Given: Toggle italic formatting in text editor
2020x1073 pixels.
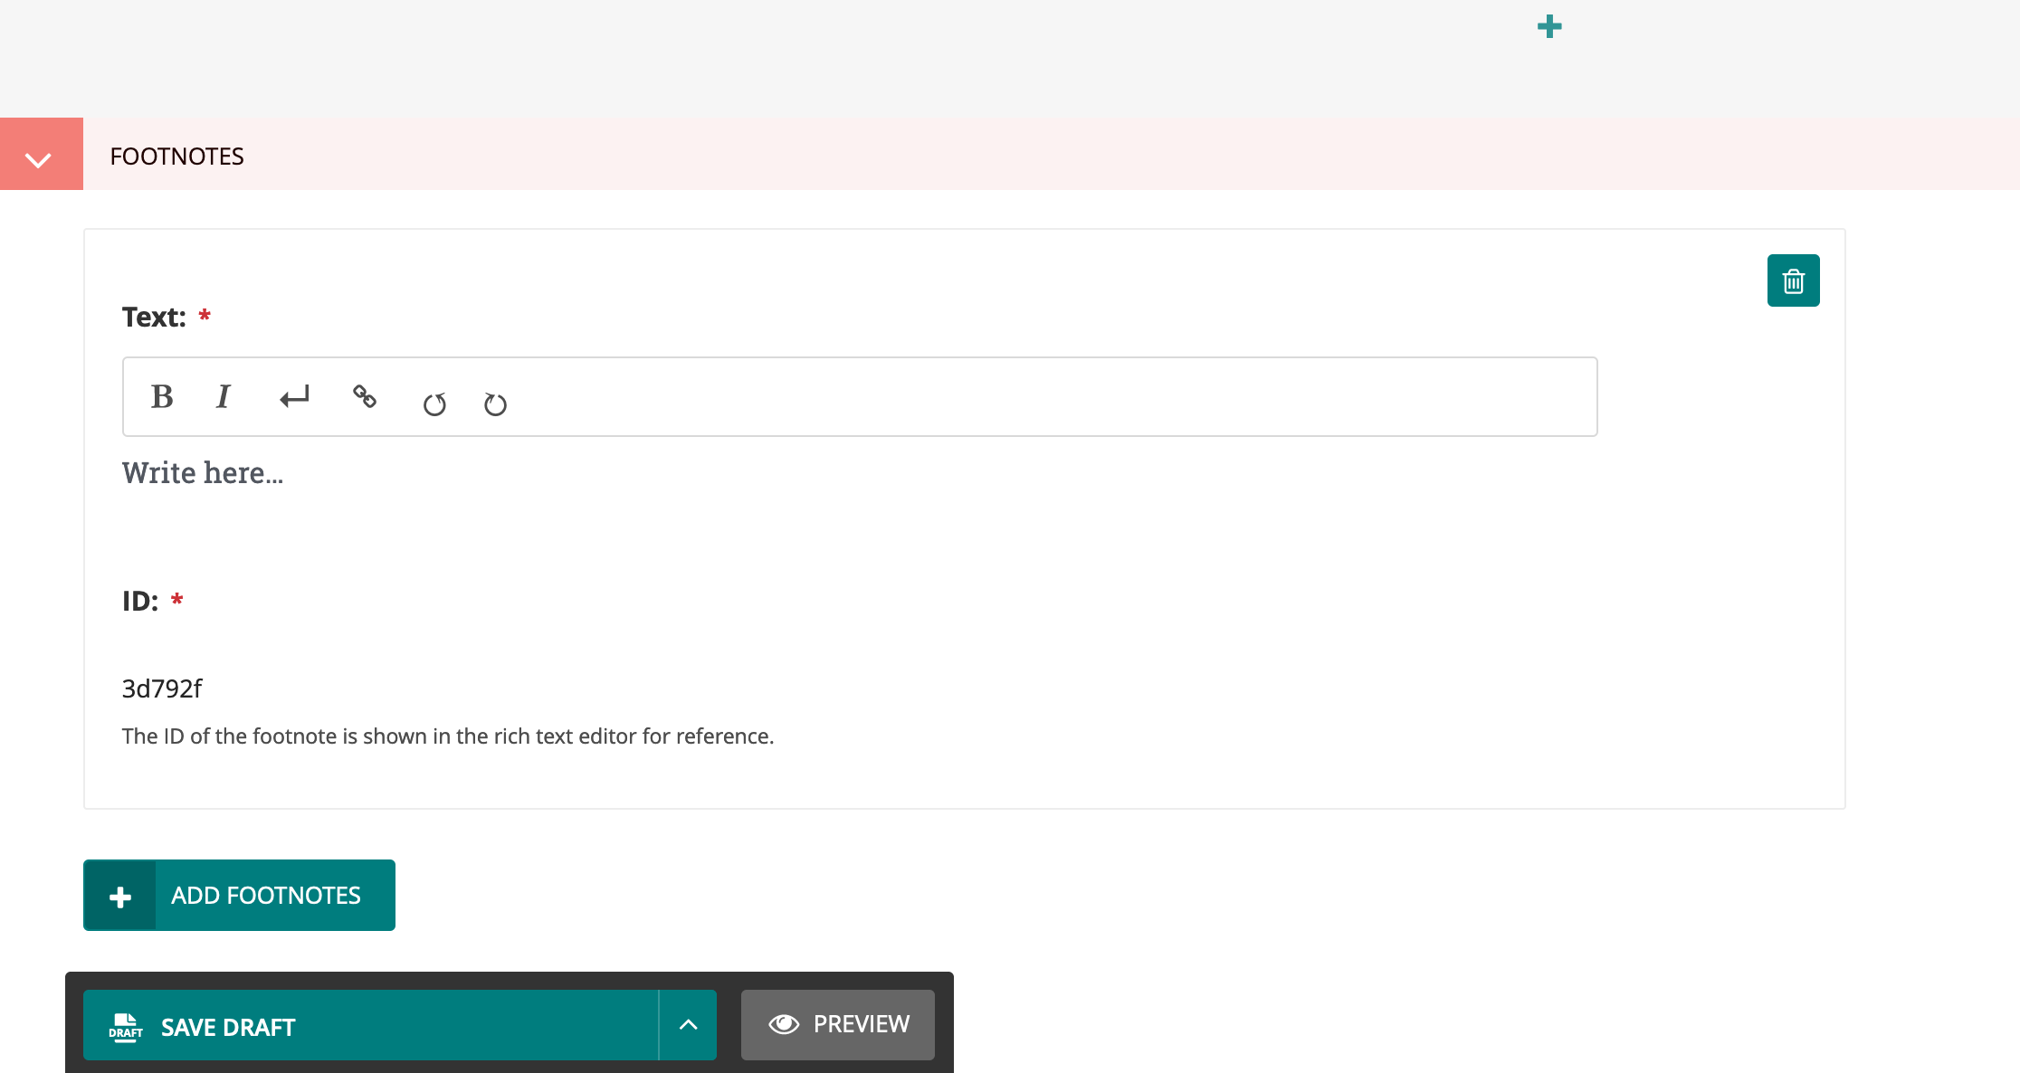Looking at the screenshot, I should click(224, 397).
